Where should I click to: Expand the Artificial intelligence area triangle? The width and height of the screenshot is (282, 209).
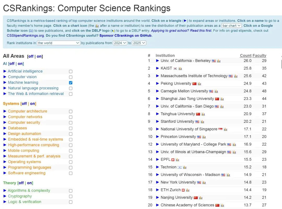(x=5, y=71)
